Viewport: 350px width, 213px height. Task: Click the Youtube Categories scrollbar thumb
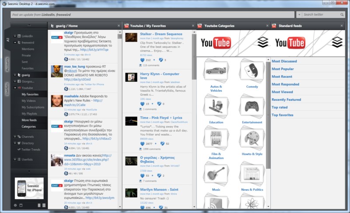click(268, 115)
